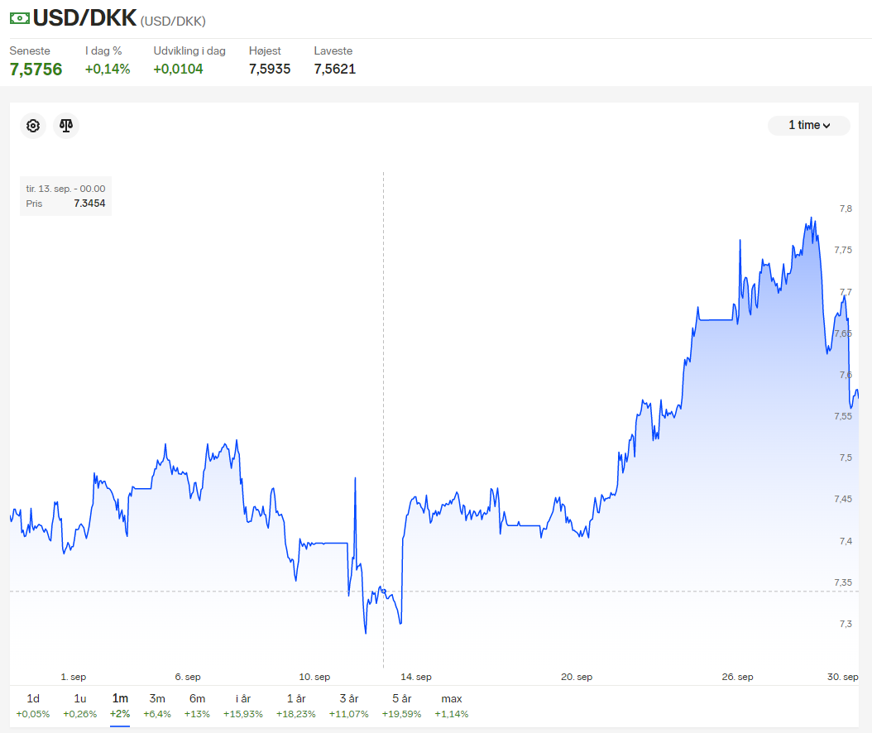The height and width of the screenshot is (733, 872).
Task: Click tooltip date 'tir. 13. sep. - 00.00'
Action: point(65,189)
